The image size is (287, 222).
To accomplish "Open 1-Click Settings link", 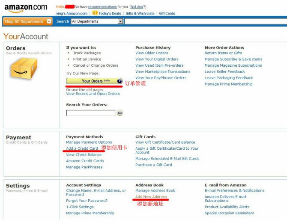I will point(80,207).
